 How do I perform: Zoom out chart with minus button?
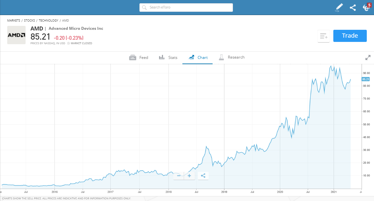179,176
